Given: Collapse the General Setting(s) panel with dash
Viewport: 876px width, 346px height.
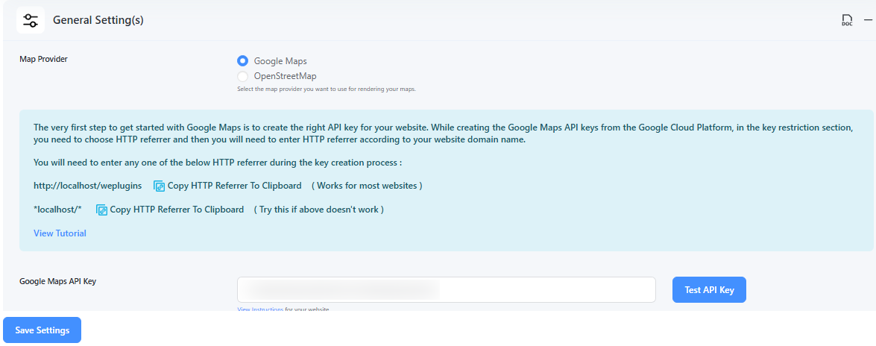Looking at the screenshot, I should tap(869, 20).
